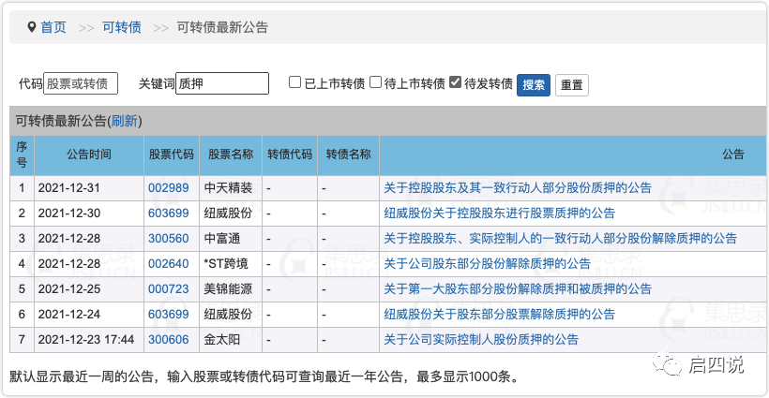
Task: Uncheck the 待发转债 checkbox
Action: pos(455,82)
